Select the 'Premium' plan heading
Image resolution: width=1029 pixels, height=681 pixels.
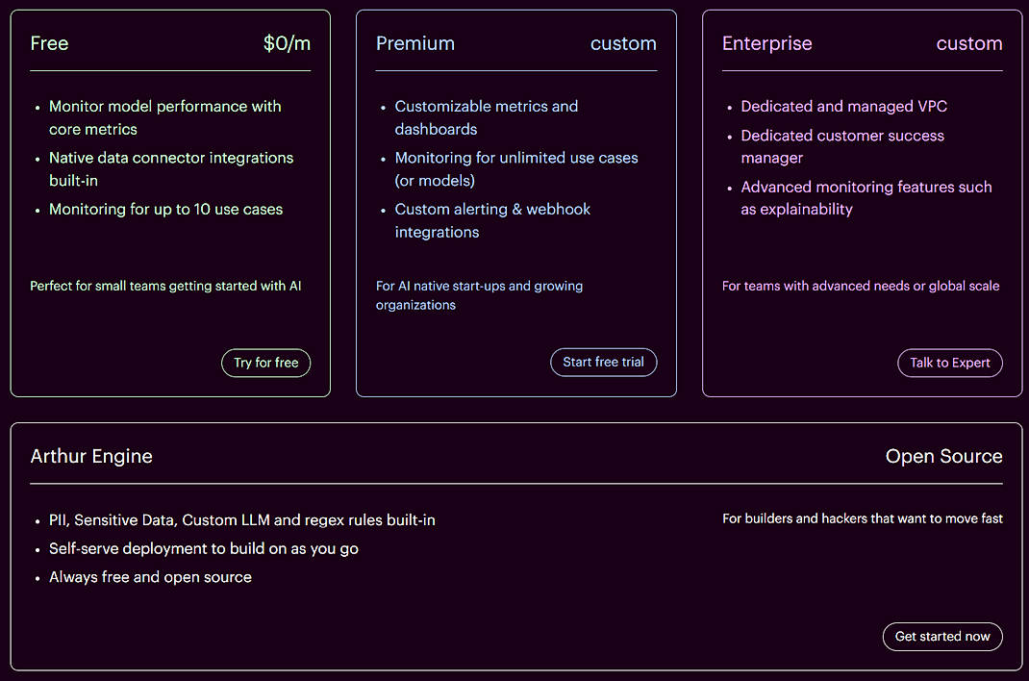[x=414, y=43]
